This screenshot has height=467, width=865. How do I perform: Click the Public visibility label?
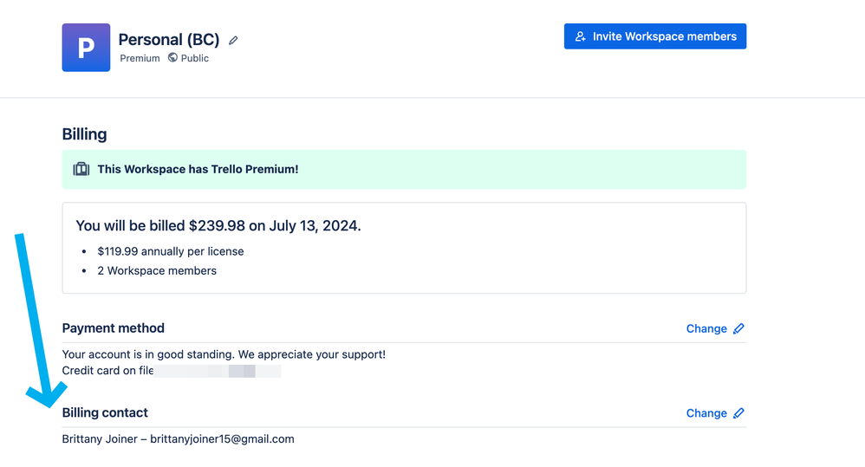(195, 58)
